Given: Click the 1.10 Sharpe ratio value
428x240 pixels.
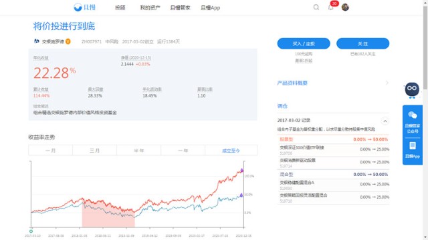Looking at the screenshot, I should pyautogui.click(x=201, y=96).
